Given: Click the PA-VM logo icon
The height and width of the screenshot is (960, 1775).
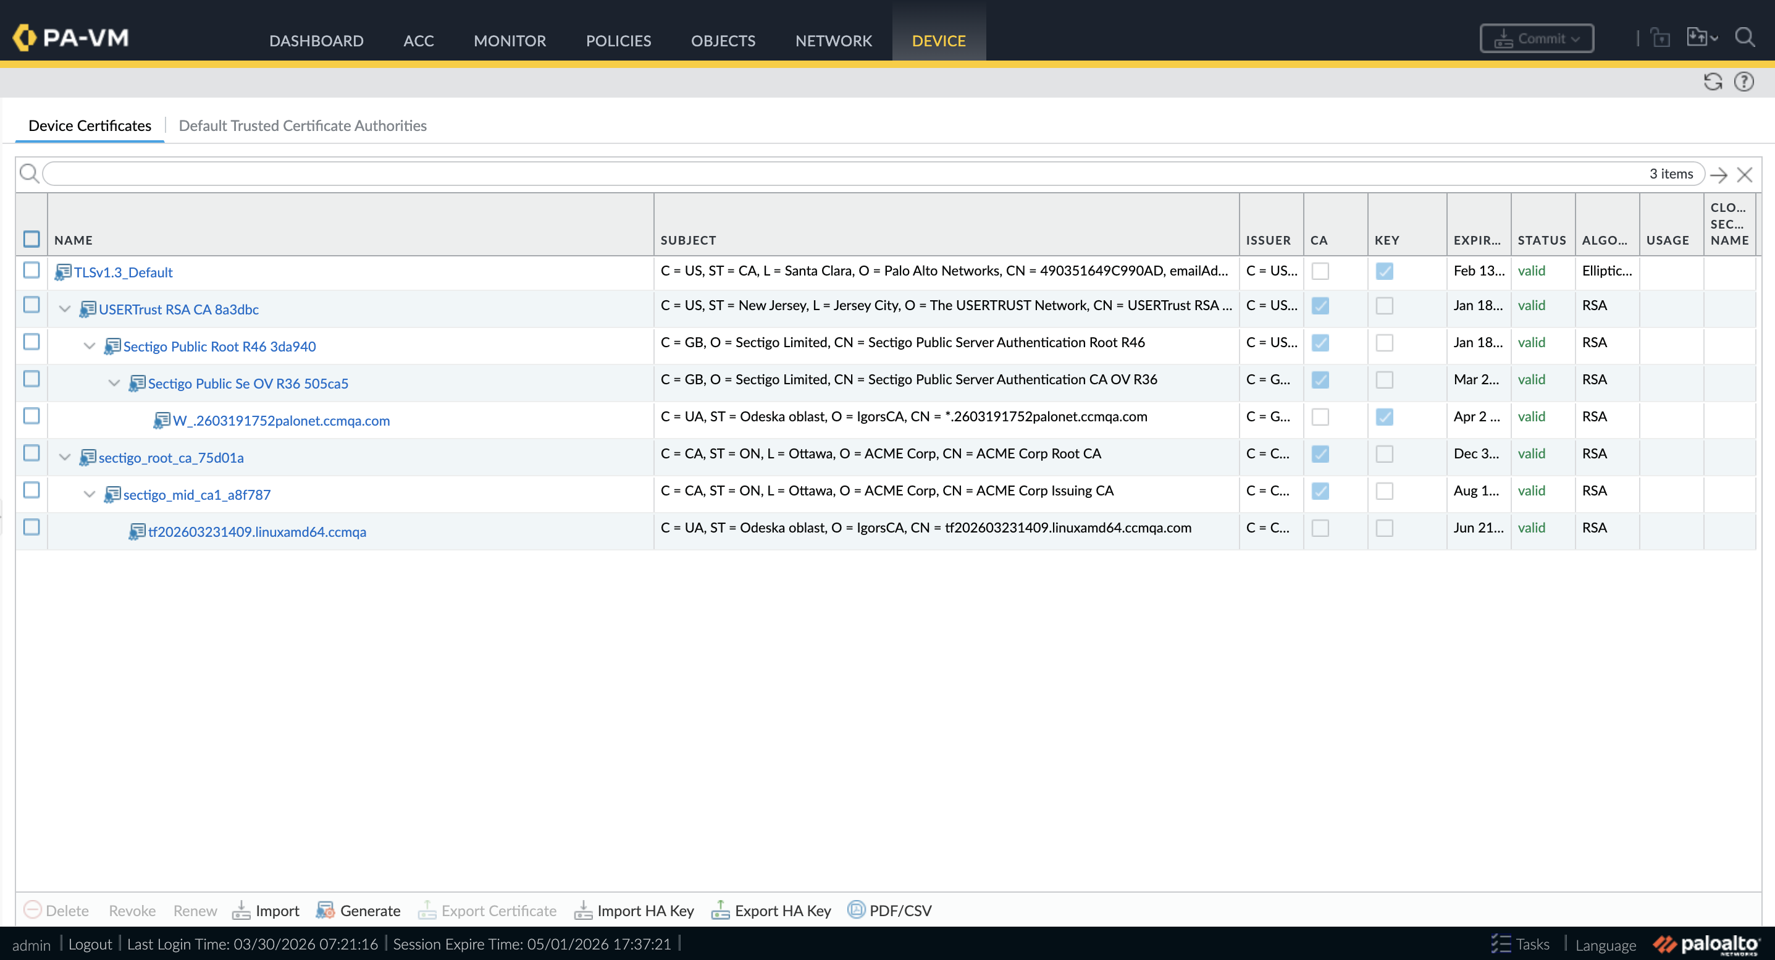Looking at the screenshot, I should tap(25, 37).
